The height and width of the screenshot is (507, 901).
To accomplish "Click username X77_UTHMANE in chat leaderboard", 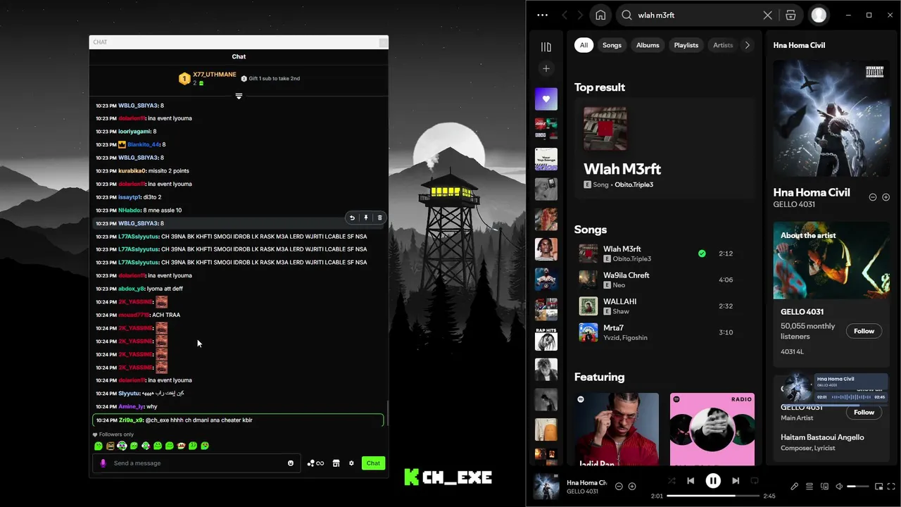I will 215,75.
